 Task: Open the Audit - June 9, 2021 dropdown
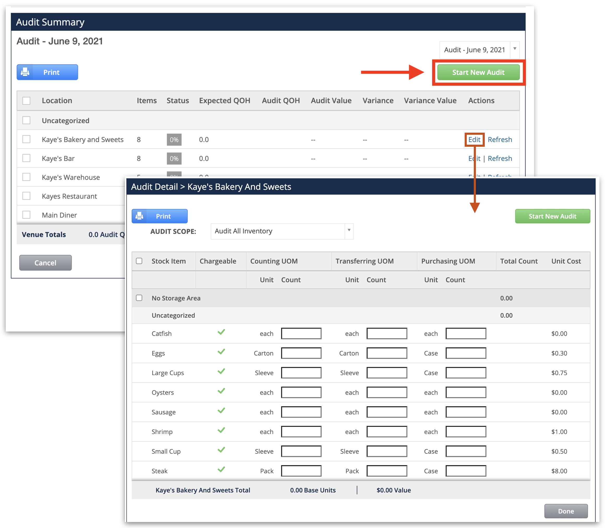(x=479, y=50)
